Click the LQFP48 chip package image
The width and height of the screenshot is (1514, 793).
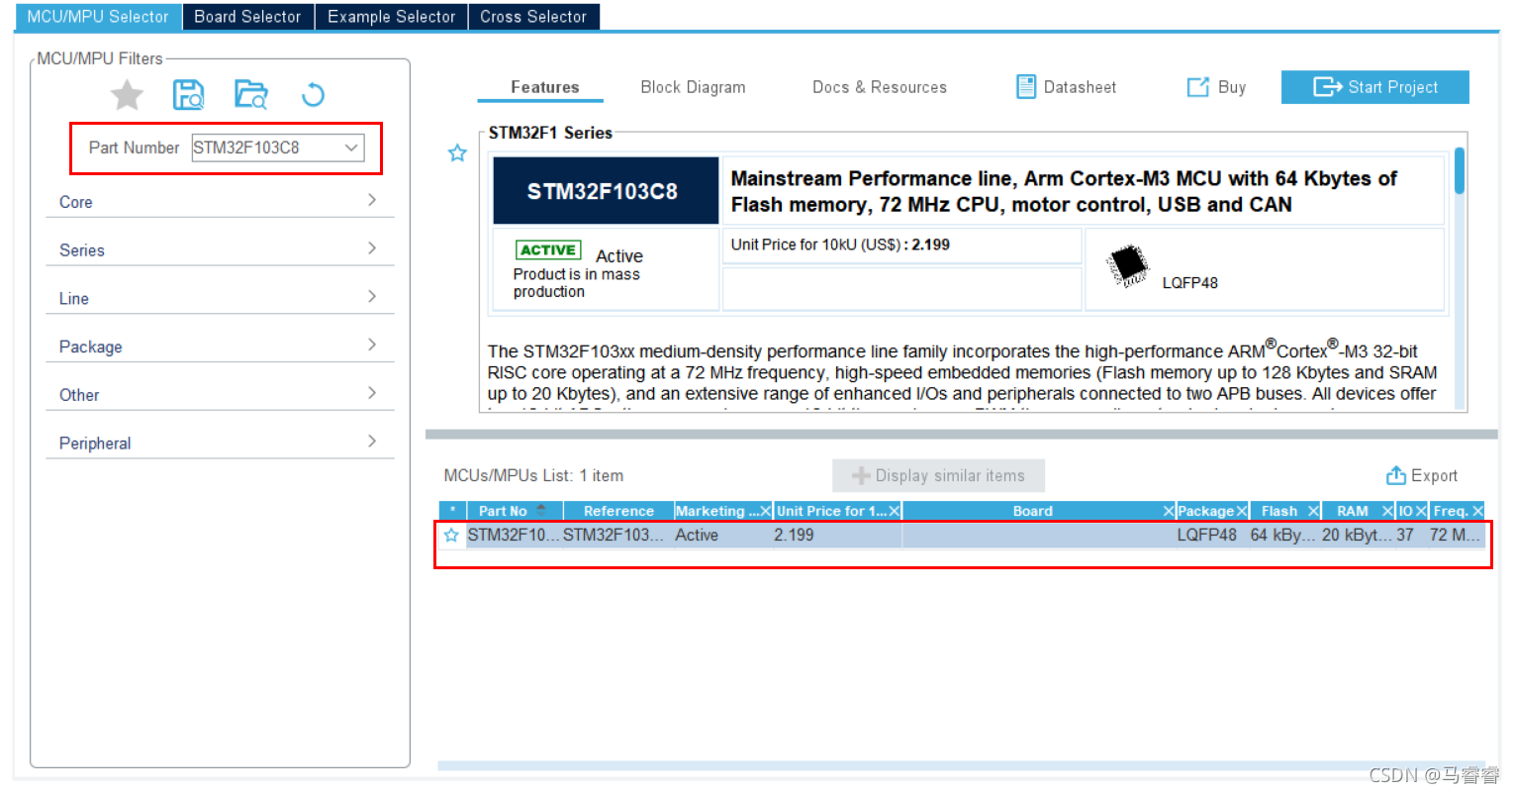pyautogui.click(x=1127, y=265)
